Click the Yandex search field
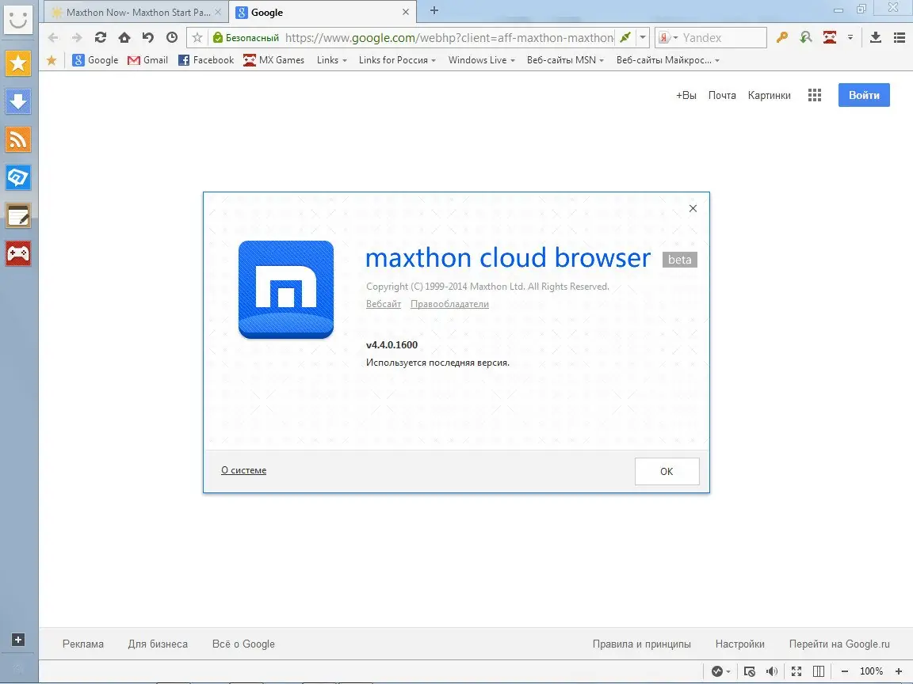The width and height of the screenshot is (913, 684). (723, 38)
